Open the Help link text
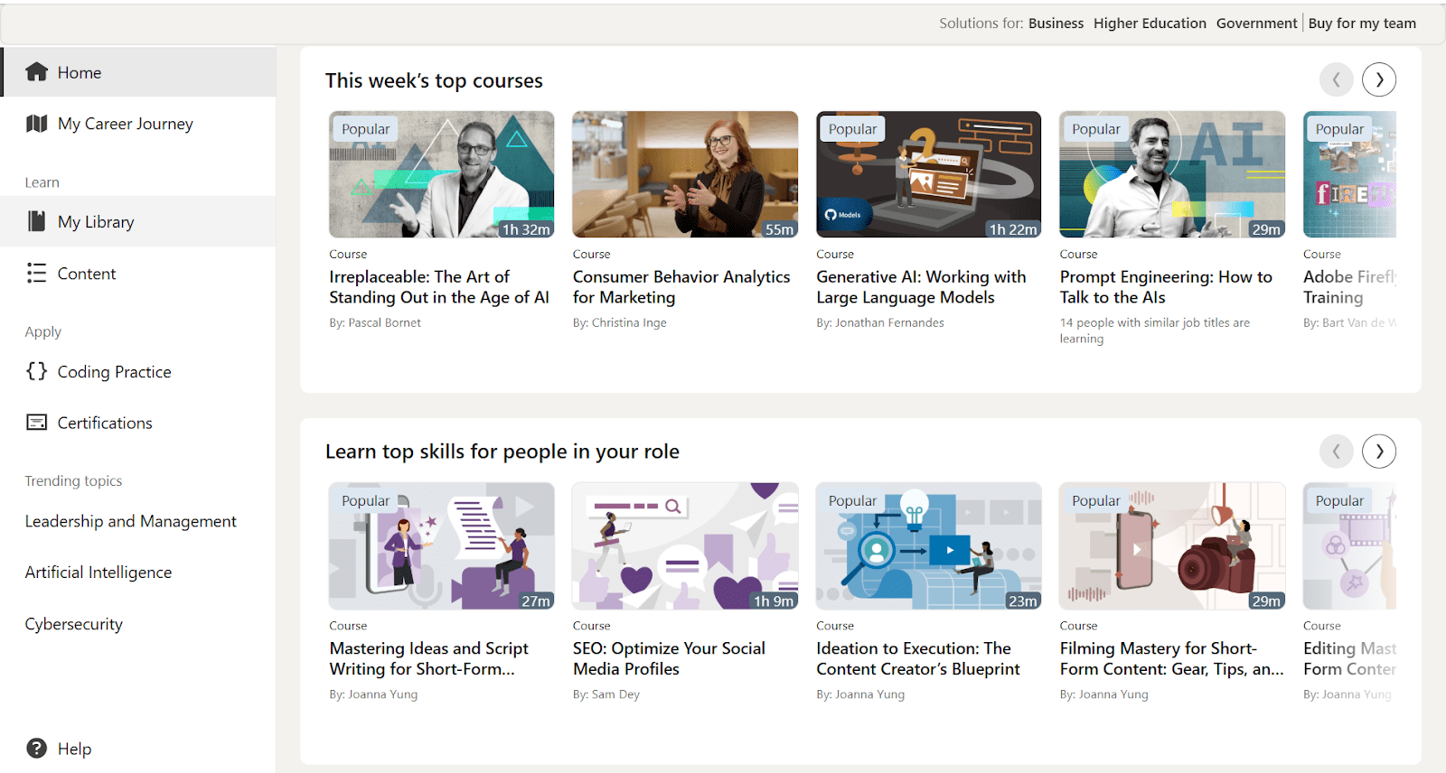The height and width of the screenshot is (773, 1446). tap(74, 749)
